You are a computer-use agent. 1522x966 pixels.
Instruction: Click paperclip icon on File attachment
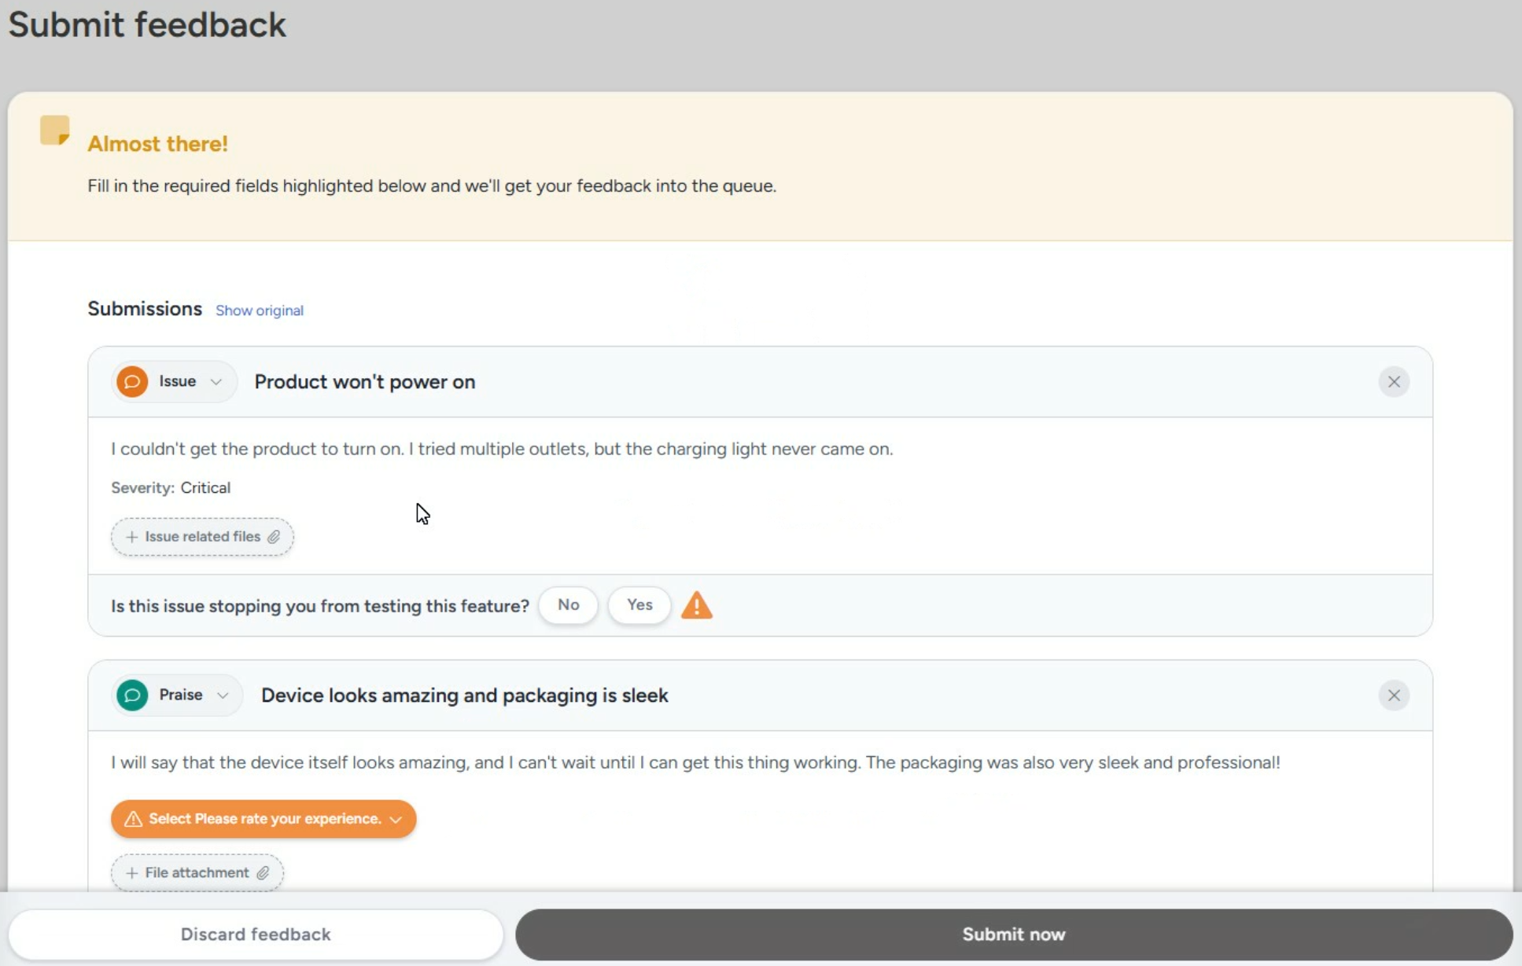[x=263, y=873]
